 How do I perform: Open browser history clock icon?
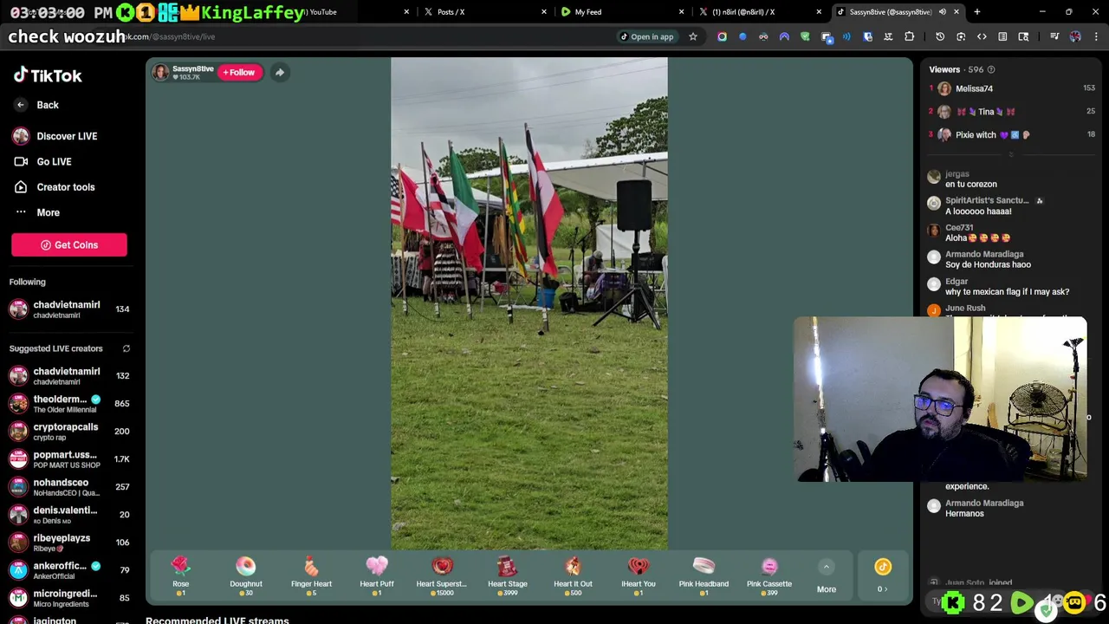[x=940, y=36]
